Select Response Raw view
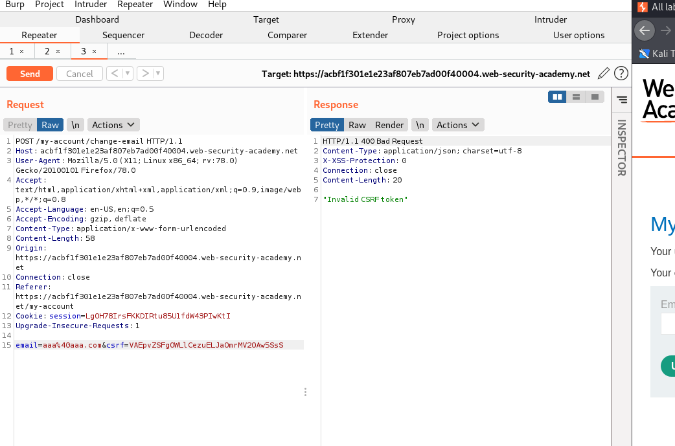The image size is (675, 446). click(358, 125)
